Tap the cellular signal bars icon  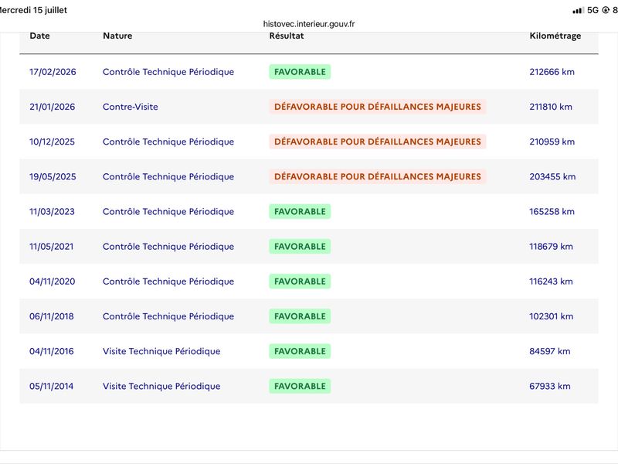tap(577, 11)
